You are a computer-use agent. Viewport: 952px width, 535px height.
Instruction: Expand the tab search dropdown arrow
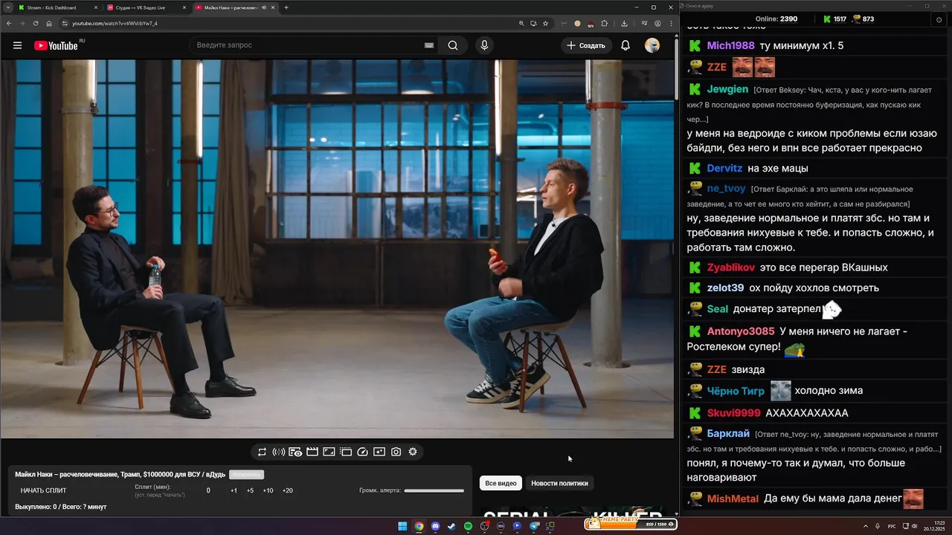coord(7,7)
